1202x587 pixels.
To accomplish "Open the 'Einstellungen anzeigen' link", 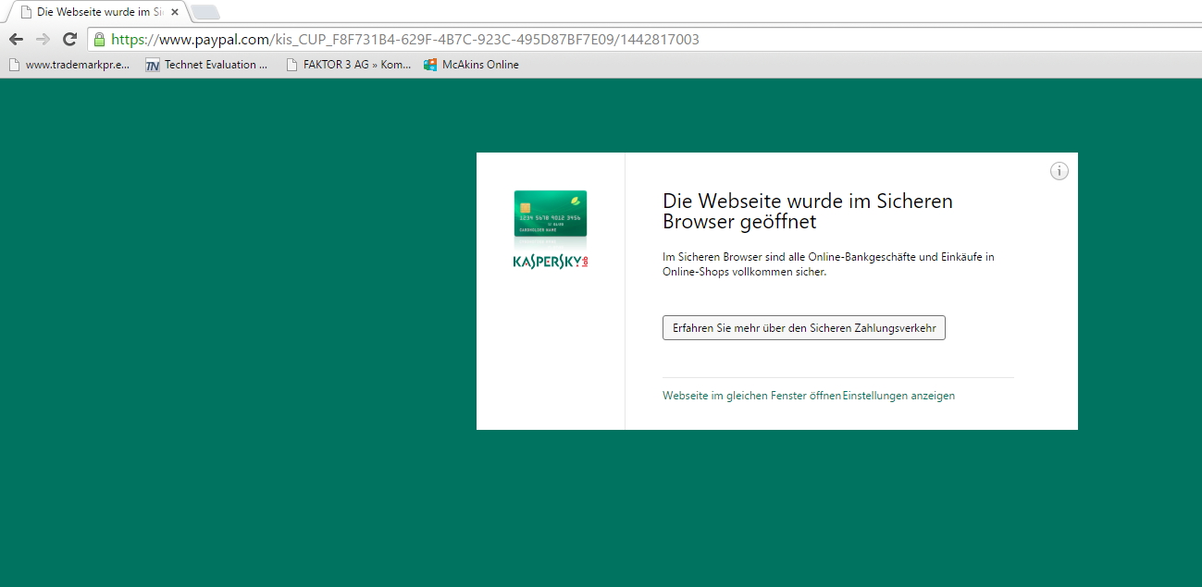I will (898, 396).
